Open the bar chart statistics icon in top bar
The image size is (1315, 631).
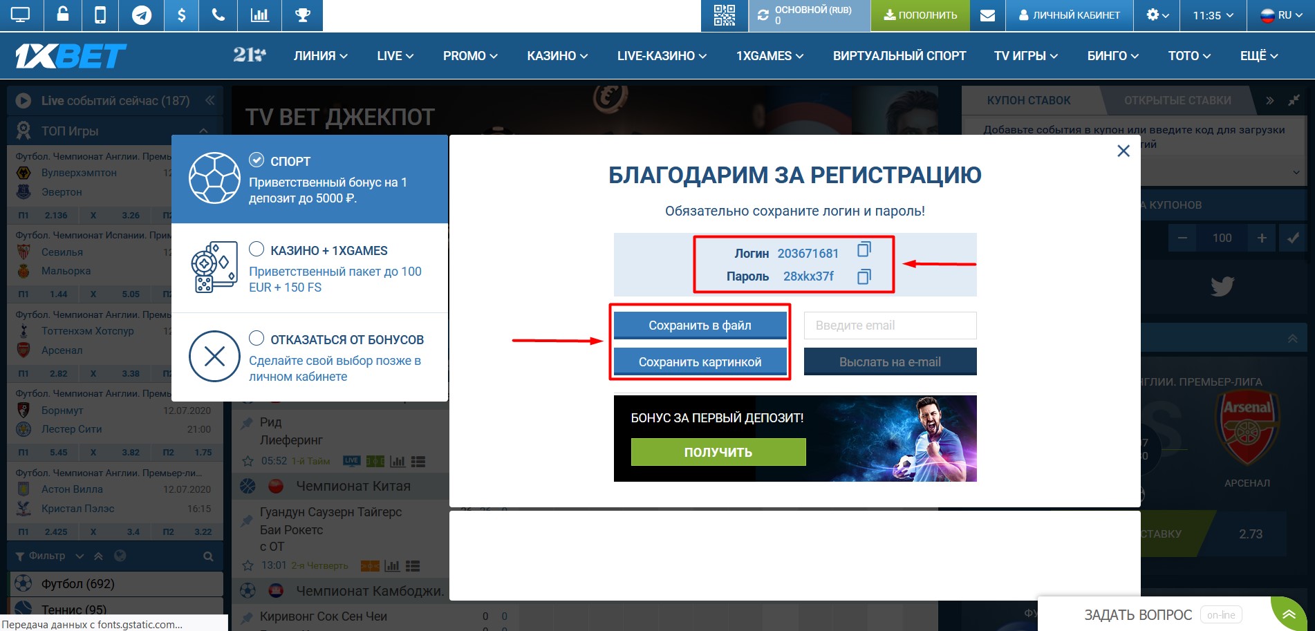click(x=259, y=15)
